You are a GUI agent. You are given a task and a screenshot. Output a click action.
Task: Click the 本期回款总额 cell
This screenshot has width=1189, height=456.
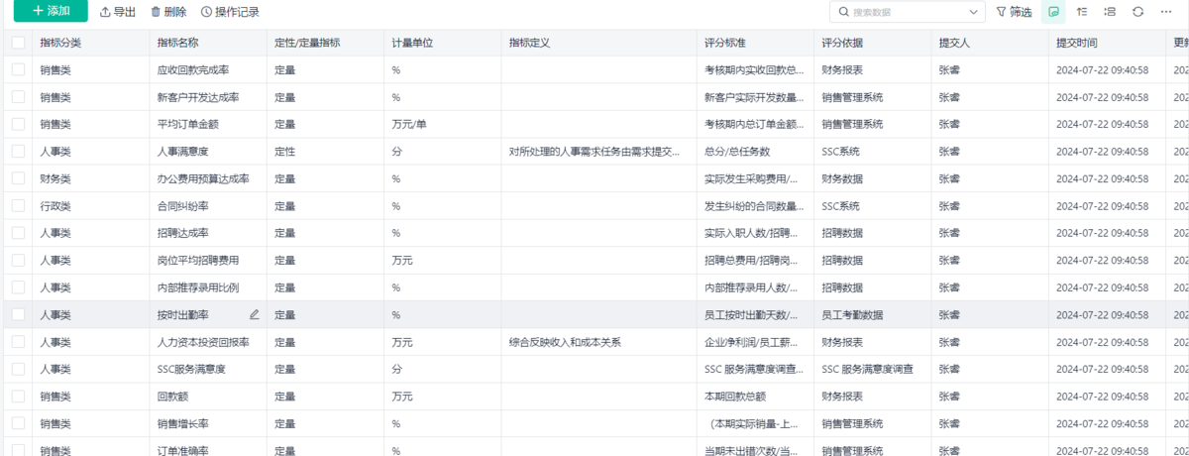(x=755, y=396)
